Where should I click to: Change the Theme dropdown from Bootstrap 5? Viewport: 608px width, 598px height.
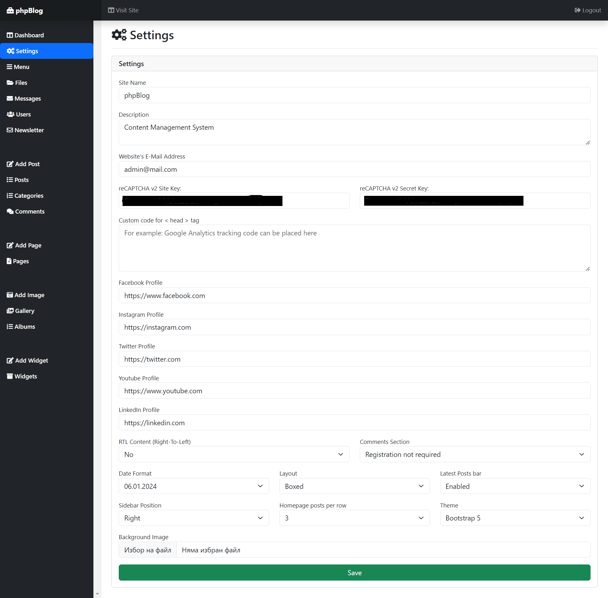click(x=515, y=518)
